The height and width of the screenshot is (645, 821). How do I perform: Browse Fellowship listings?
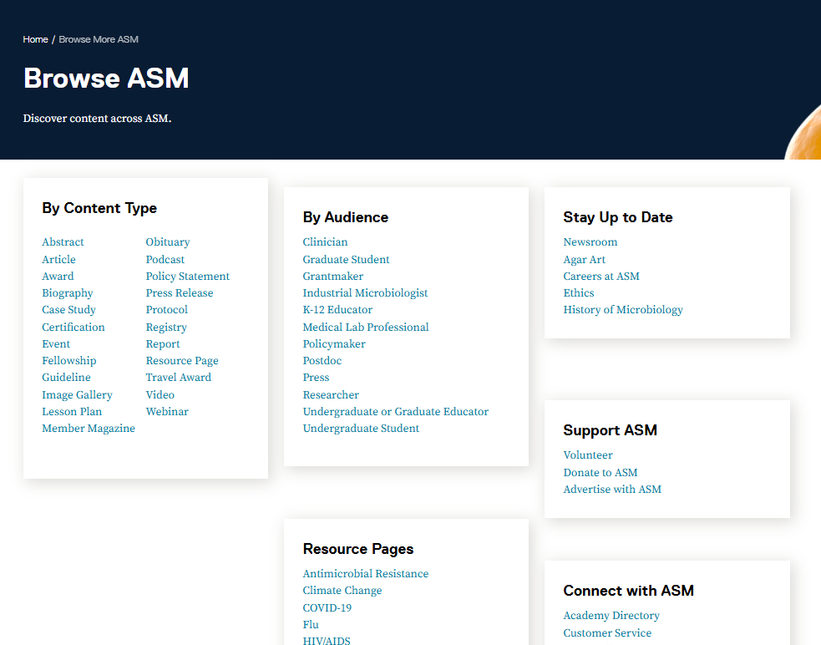click(69, 360)
